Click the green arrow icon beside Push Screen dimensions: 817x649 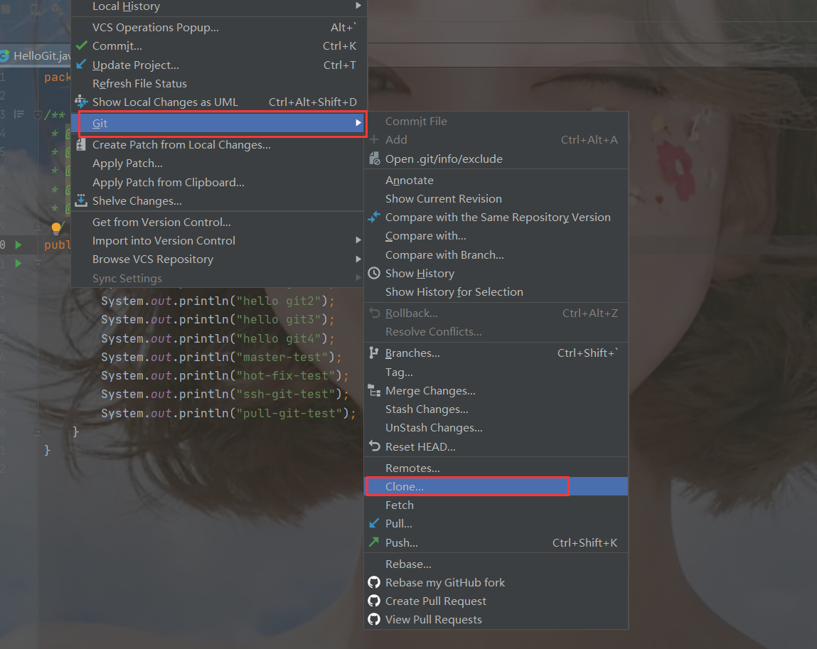[x=374, y=542]
